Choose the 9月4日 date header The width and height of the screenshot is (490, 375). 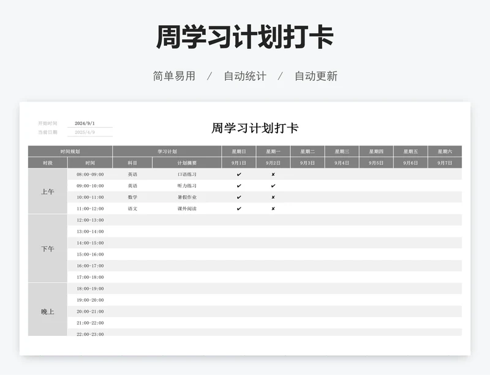click(342, 163)
